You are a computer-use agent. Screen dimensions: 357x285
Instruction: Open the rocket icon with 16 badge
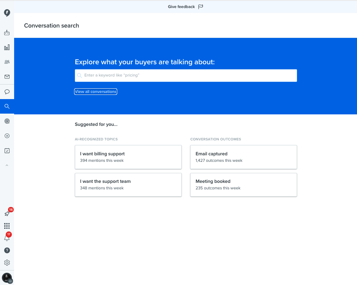[x=7, y=213]
